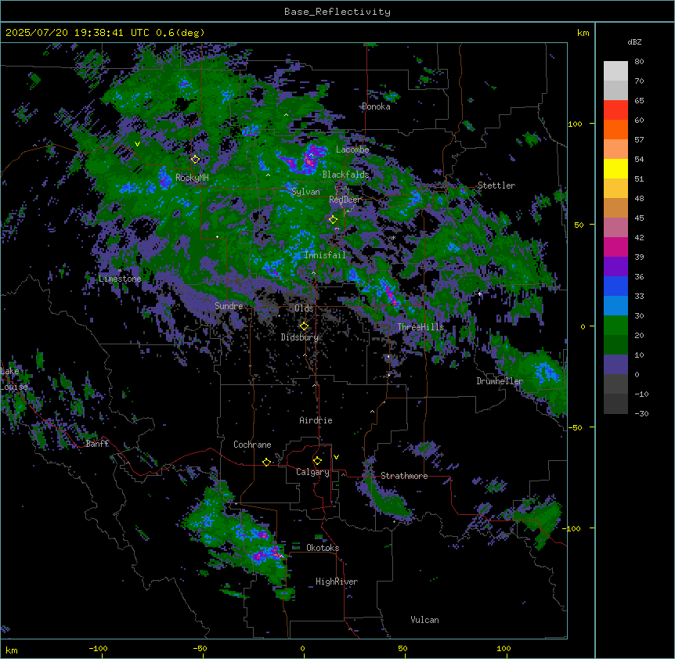Click the -100 tick on the bottom km axis
The height and width of the screenshot is (659, 675).
click(99, 648)
